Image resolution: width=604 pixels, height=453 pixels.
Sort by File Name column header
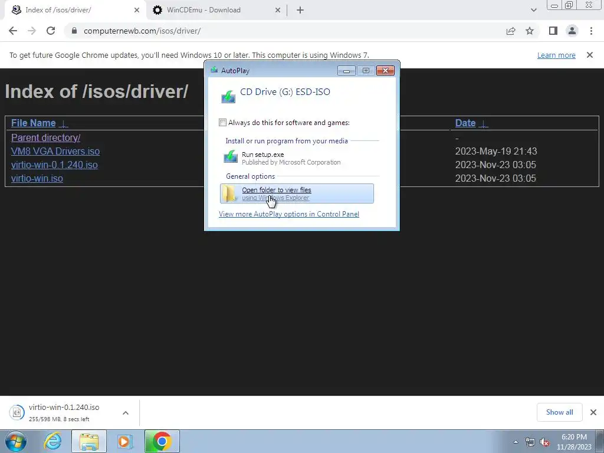coord(34,123)
